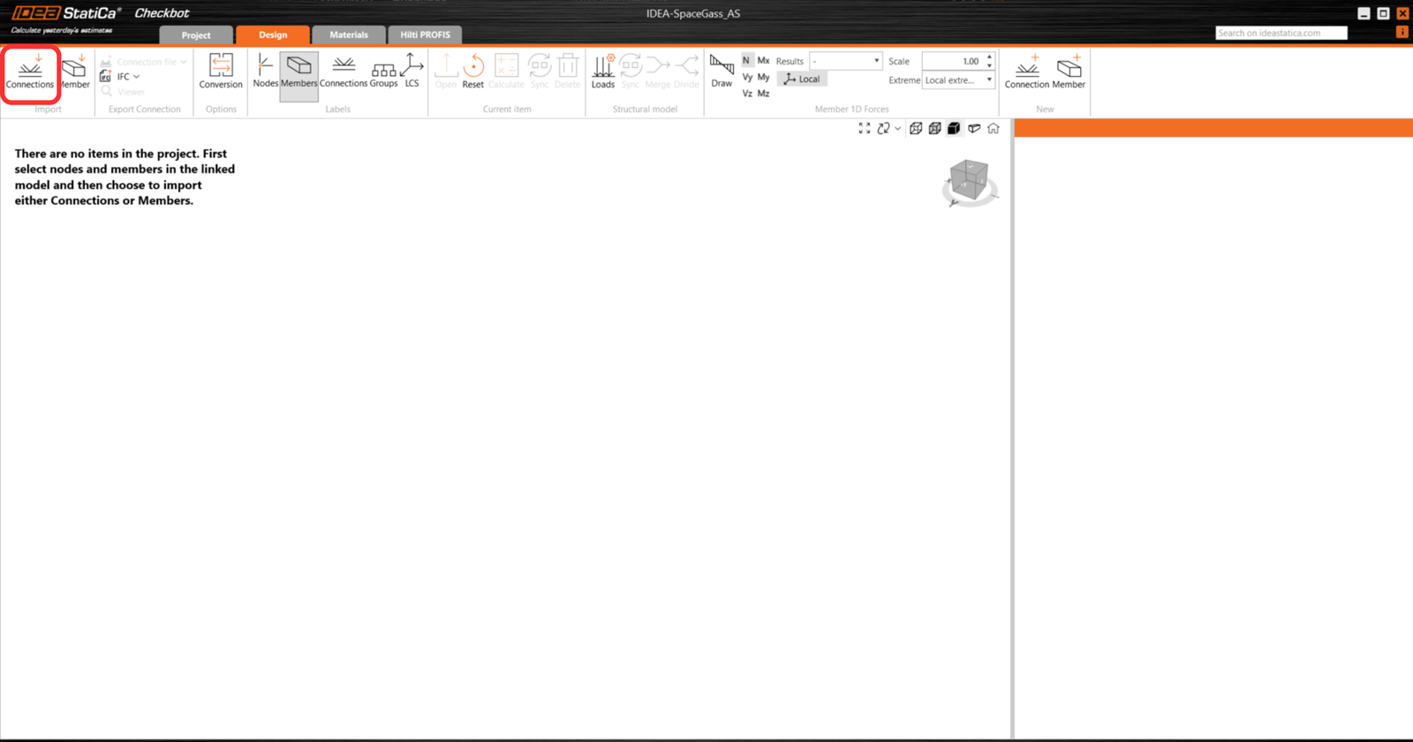Toggle perspective view icon
Viewport: 1413px width, 742px height.
coord(974,129)
